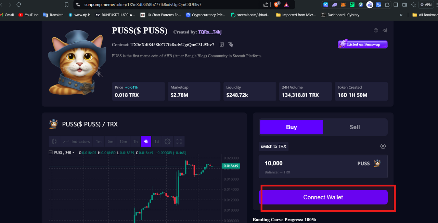Set chart interval to 1m
Viewport: 438px width, 223px height.
point(99,142)
